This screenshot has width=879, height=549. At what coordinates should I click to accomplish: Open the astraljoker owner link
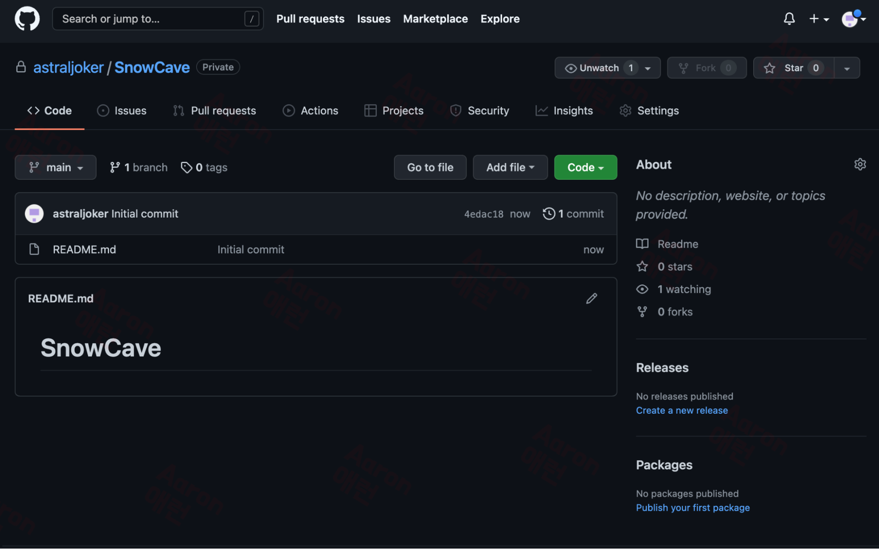[x=68, y=67]
